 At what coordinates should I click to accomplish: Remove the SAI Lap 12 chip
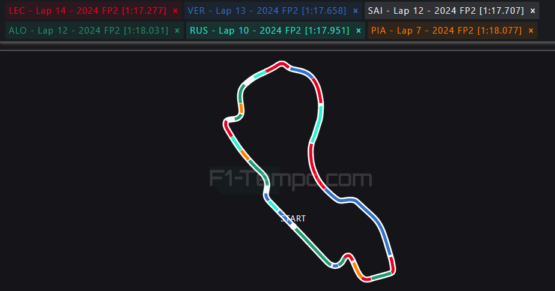pos(533,11)
